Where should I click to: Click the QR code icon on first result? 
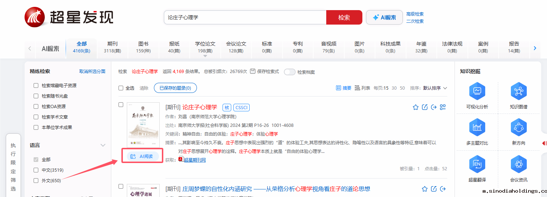443,107
